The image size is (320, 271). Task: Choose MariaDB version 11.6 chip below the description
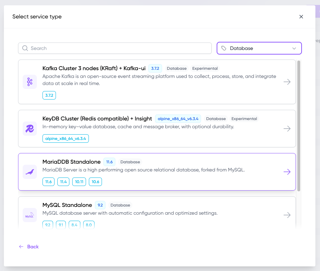[x=48, y=182]
